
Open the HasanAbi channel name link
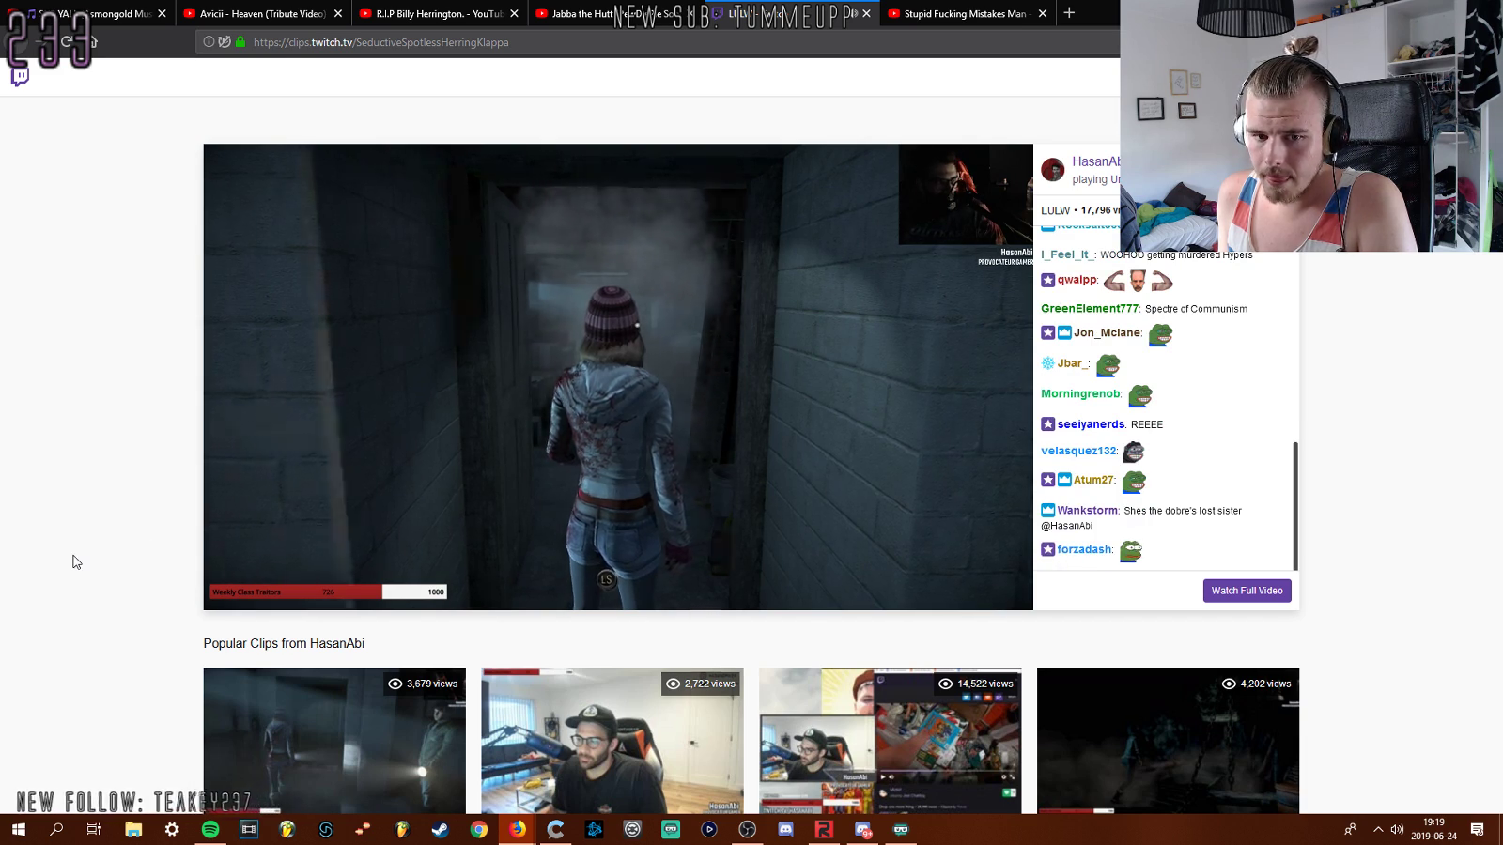pyautogui.click(x=1096, y=161)
